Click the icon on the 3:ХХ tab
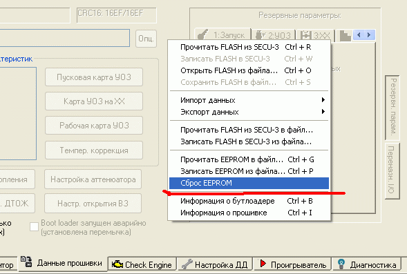Image resolution: width=407 pixels, height=274 pixels. click(305, 35)
